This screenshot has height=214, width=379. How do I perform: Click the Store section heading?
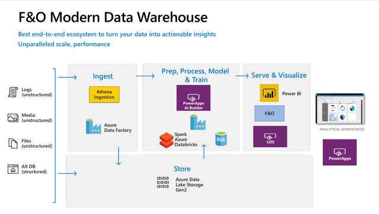[182, 168]
